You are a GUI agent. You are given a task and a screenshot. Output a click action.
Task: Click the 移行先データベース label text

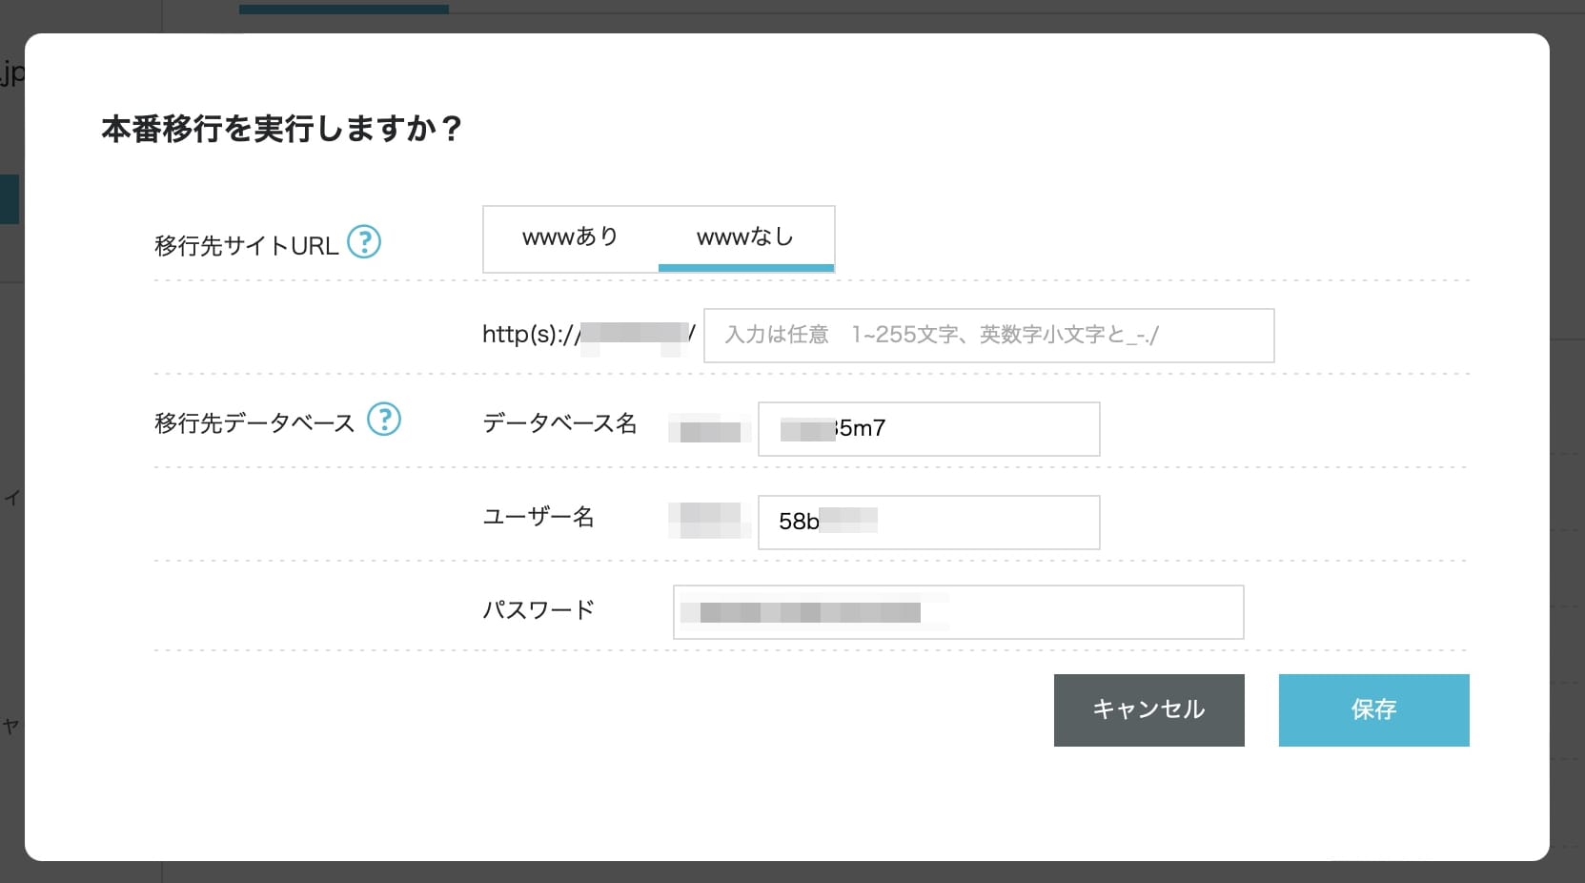pyautogui.click(x=254, y=423)
